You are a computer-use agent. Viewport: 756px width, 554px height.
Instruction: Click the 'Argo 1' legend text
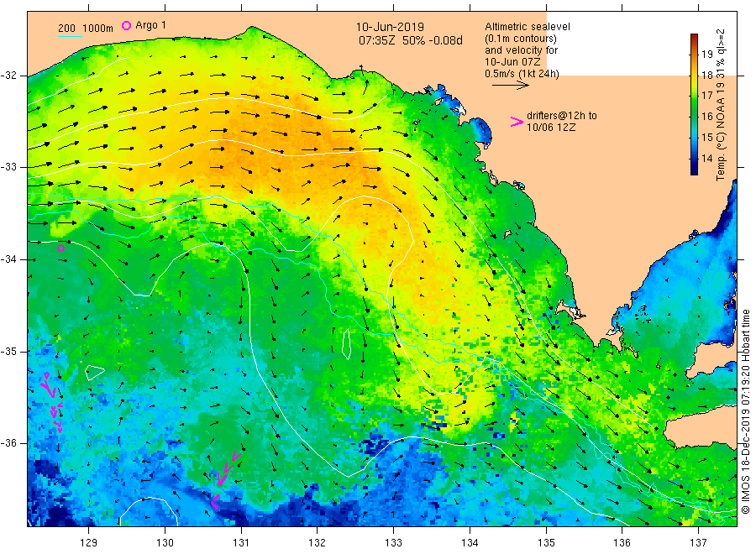click(150, 25)
